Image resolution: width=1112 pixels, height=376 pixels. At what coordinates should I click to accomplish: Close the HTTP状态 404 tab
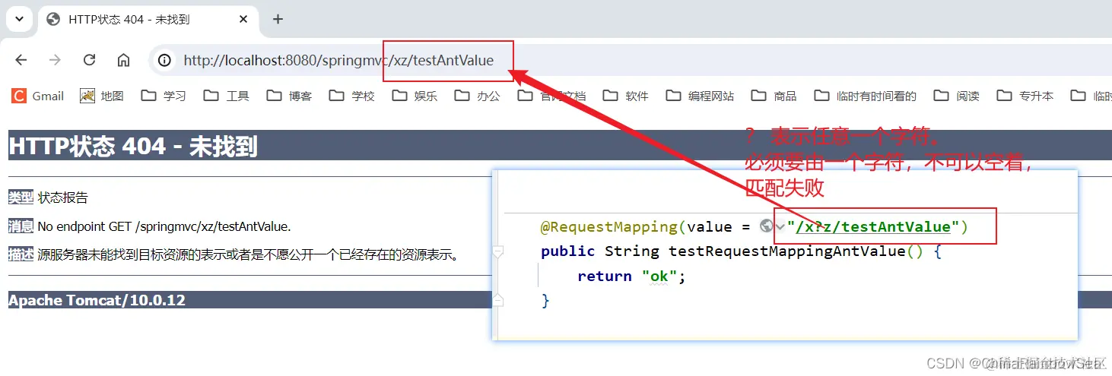click(242, 19)
